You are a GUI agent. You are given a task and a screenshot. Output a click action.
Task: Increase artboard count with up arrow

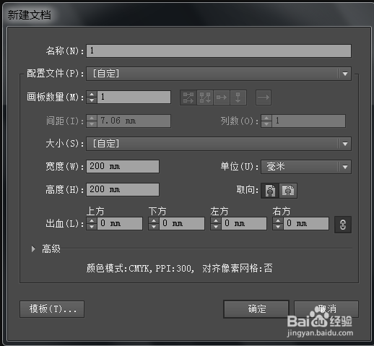click(92, 94)
